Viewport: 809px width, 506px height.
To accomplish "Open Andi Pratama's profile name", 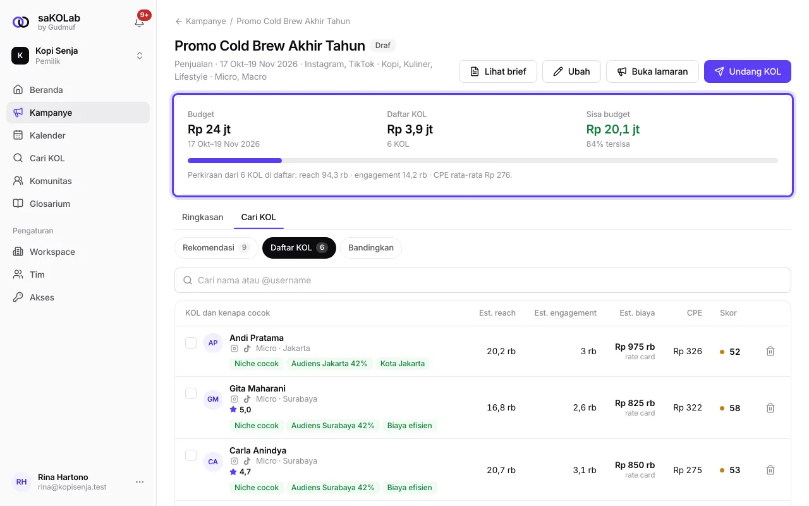I will point(257,338).
